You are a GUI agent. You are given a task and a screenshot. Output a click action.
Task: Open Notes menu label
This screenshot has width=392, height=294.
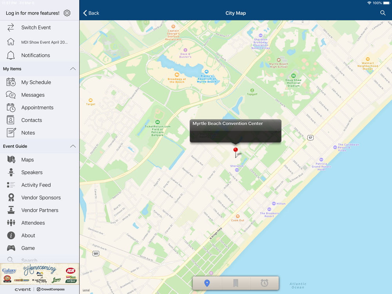[x=28, y=133]
